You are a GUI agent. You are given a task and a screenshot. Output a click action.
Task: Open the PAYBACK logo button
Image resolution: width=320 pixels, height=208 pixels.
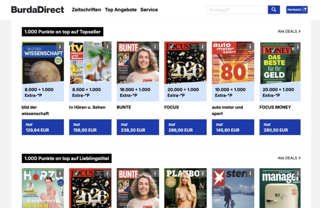click(x=297, y=10)
